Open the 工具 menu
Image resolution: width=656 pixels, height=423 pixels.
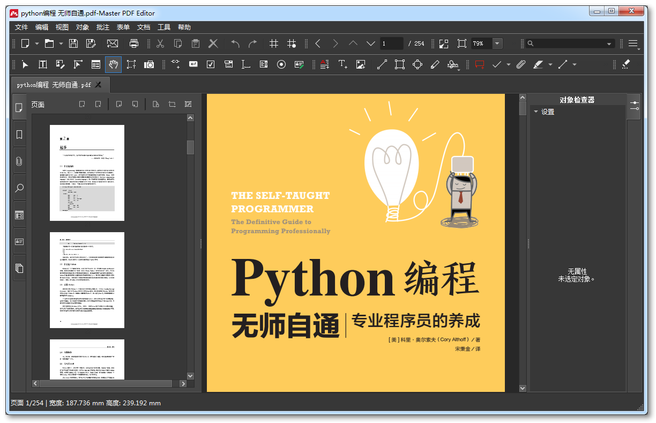tap(164, 27)
